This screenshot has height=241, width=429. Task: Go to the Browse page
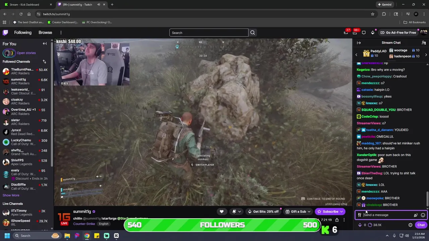coord(45,32)
